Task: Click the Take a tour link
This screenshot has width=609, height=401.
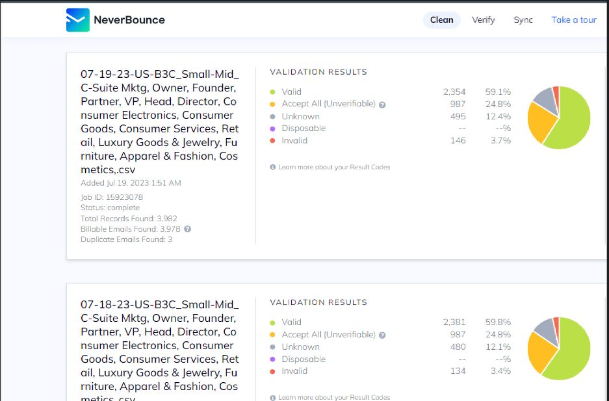Action: coord(574,20)
